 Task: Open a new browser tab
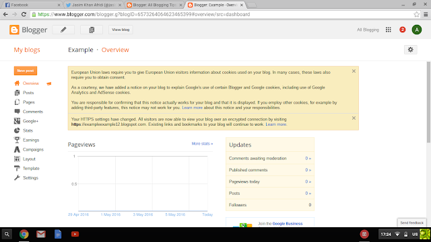(251, 5)
